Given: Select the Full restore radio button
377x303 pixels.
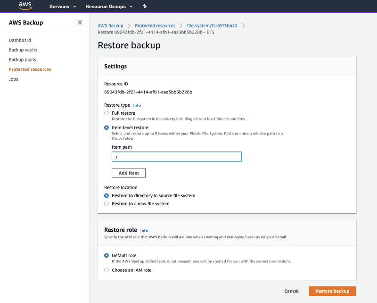Looking at the screenshot, I should [107, 113].
